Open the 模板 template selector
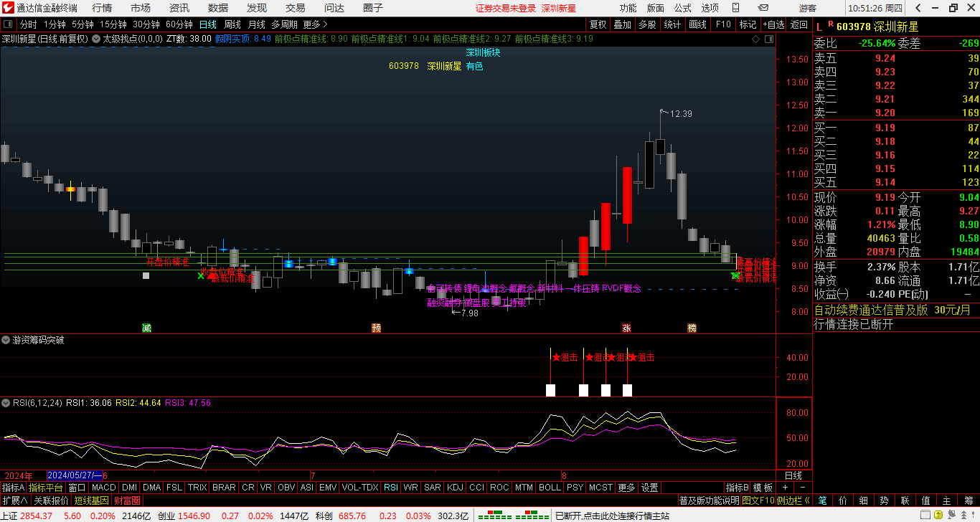Viewport: 980px width, 522px height. (x=763, y=488)
